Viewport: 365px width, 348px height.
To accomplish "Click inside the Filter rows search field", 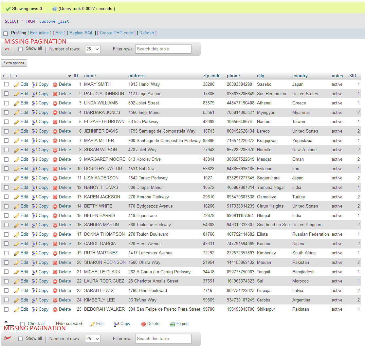I will tap(163, 49).
